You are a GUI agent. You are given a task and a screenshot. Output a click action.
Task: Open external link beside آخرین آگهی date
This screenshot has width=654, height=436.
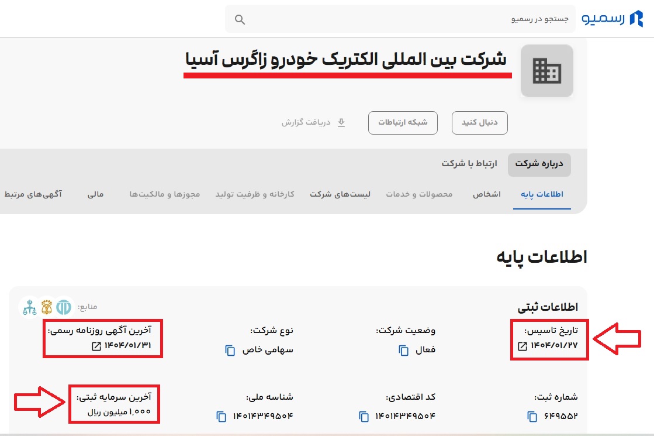point(96,346)
